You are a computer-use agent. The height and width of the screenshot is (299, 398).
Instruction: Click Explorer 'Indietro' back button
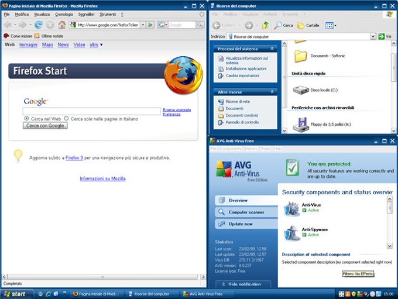click(x=224, y=25)
